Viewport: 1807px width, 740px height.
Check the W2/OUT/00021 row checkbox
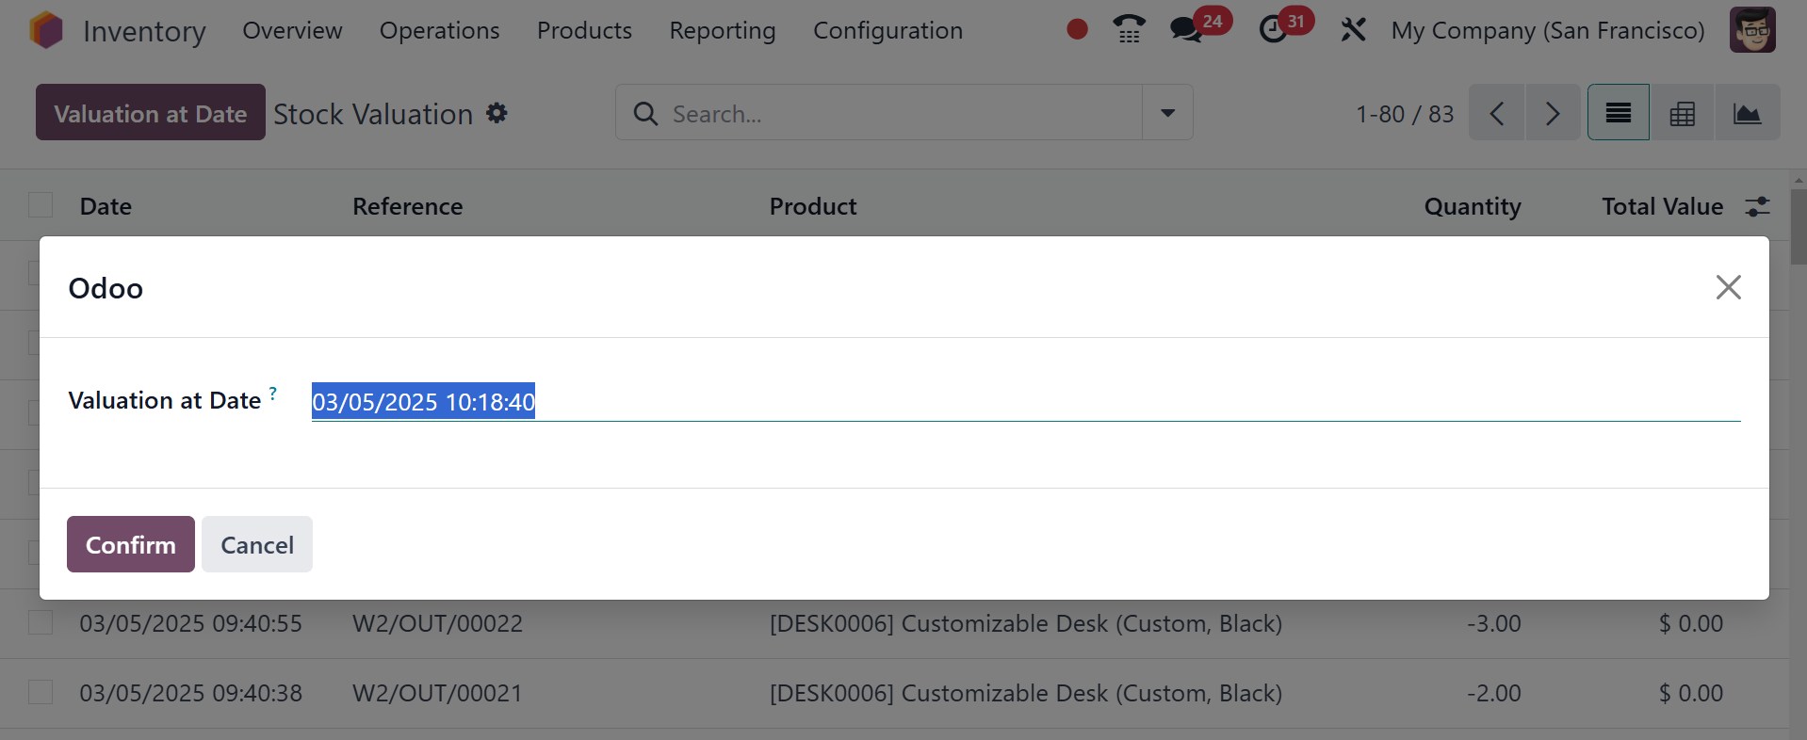click(x=41, y=692)
